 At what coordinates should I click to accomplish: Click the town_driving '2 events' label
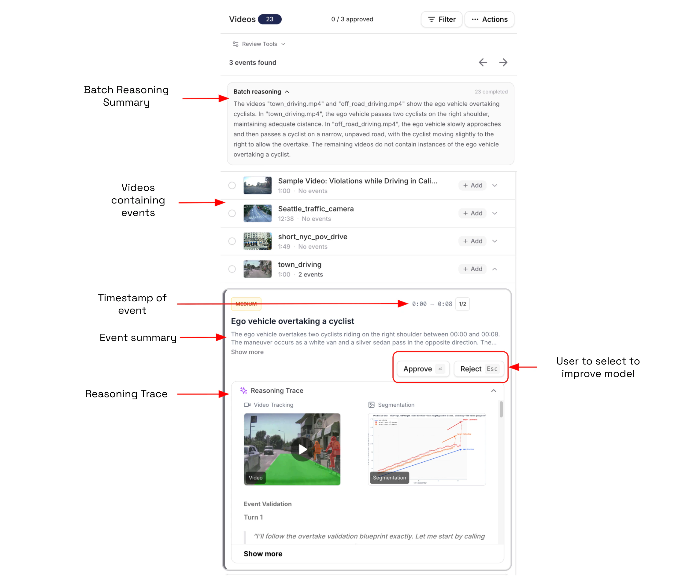[x=311, y=274]
